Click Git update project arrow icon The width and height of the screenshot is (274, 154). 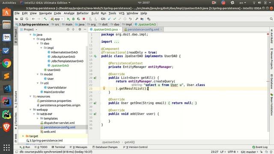pyautogui.click(x=110, y=19)
